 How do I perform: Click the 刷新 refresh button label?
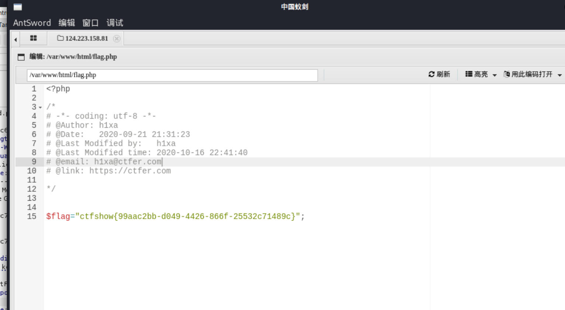(443, 74)
